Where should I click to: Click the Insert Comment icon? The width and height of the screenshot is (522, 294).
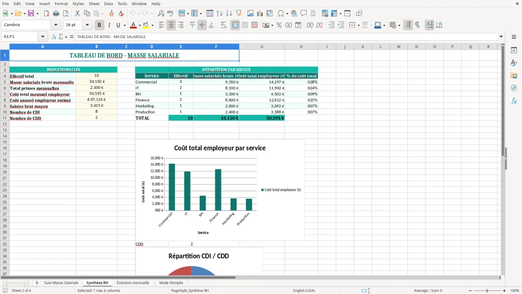(304, 14)
